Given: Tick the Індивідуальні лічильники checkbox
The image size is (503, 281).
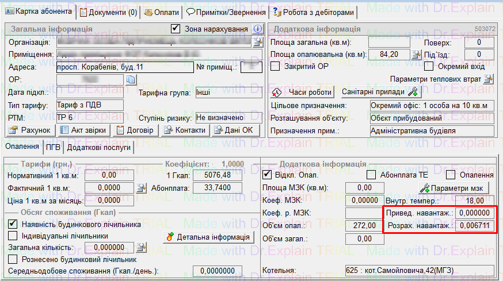Looking at the screenshot, I should point(12,236).
